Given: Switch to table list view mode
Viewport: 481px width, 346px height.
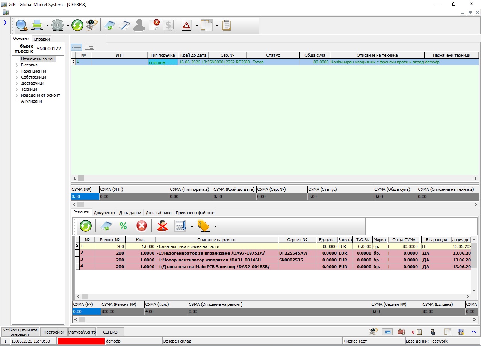Looking at the screenshot, I should (x=77, y=47).
